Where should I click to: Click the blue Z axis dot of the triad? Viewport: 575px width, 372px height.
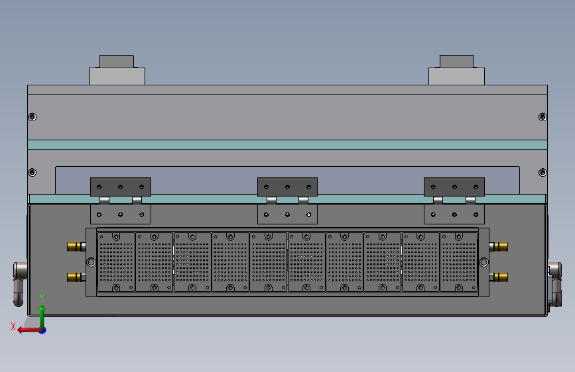click(43, 331)
